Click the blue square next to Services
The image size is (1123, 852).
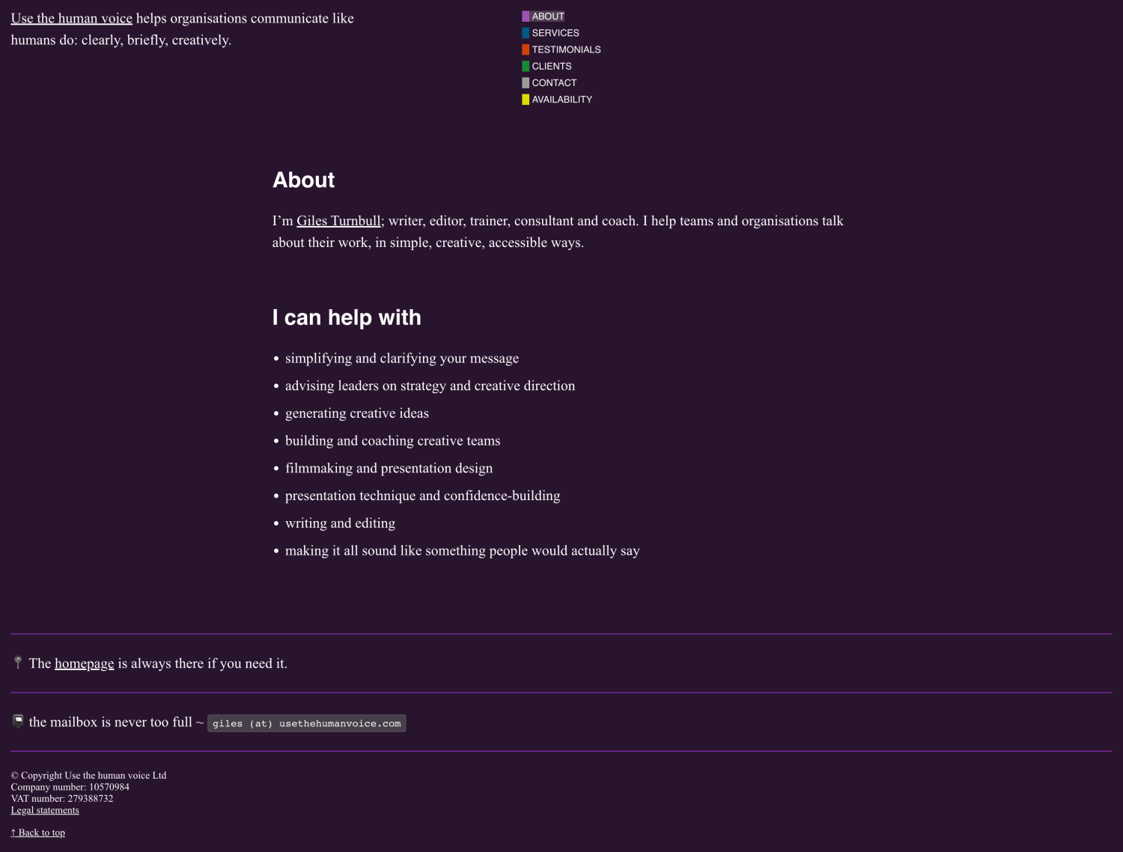526,33
